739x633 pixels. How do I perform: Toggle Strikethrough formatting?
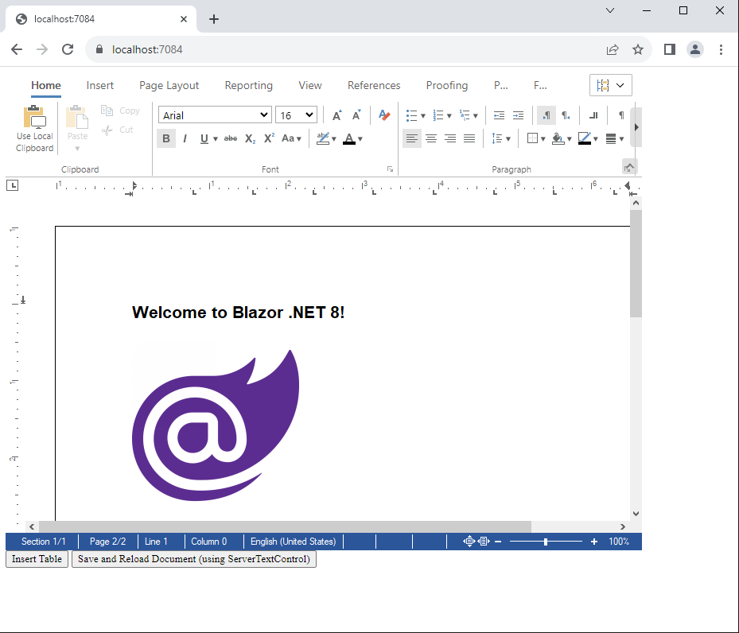coord(231,138)
